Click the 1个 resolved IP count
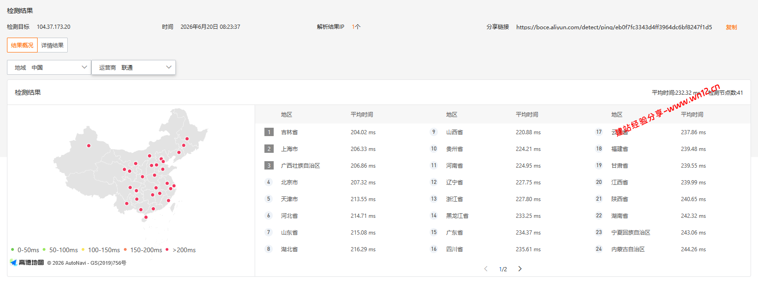Image resolution: width=758 pixels, height=281 pixels. coord(356,27)
